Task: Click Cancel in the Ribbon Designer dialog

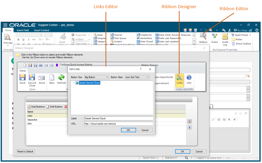Action: pyautogui.click(x=199, y=151)
